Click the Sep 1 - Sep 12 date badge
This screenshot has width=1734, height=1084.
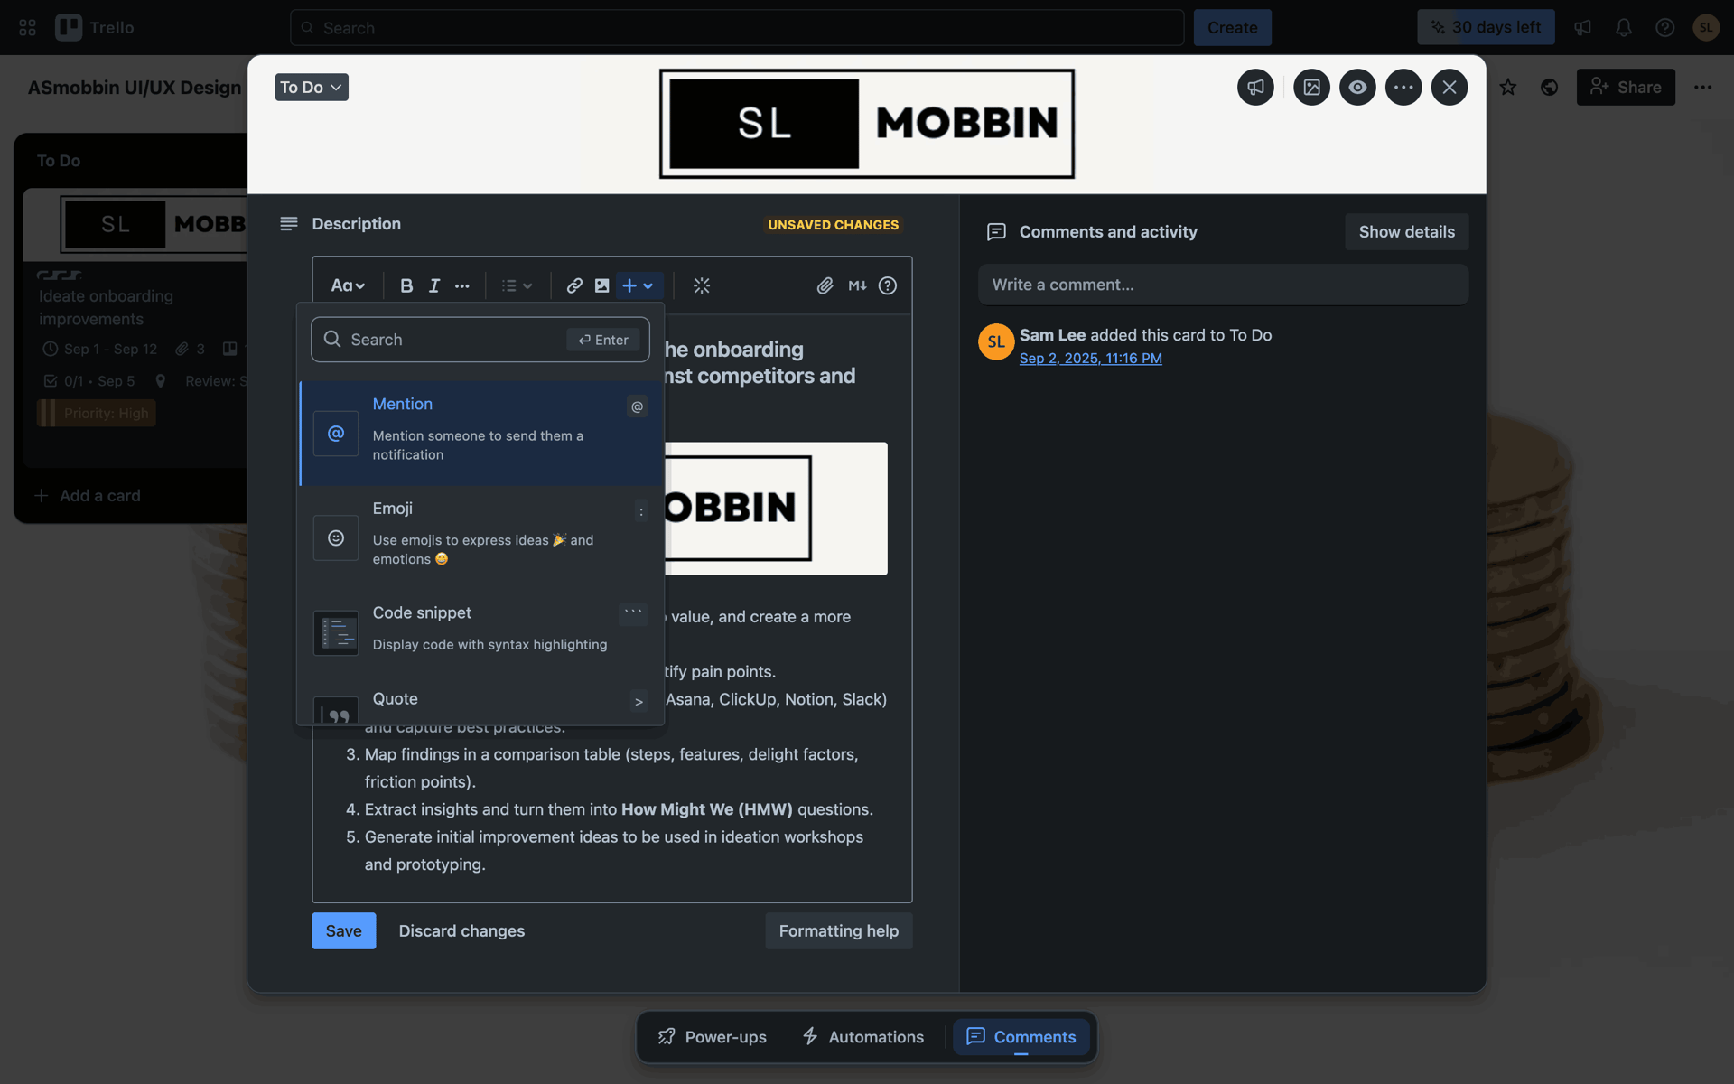pyautogui.click(x=100, y=349)
